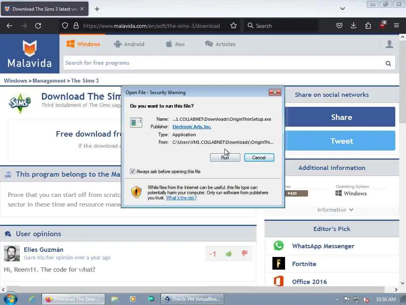The width and height of the screenshot is (406, 305).
Task: Click thumbs up on Elies Guzmán's opinion
Action: click(229, 254)
